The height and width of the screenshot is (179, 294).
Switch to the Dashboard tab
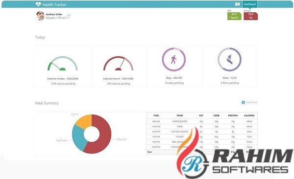tap(250, 4)
